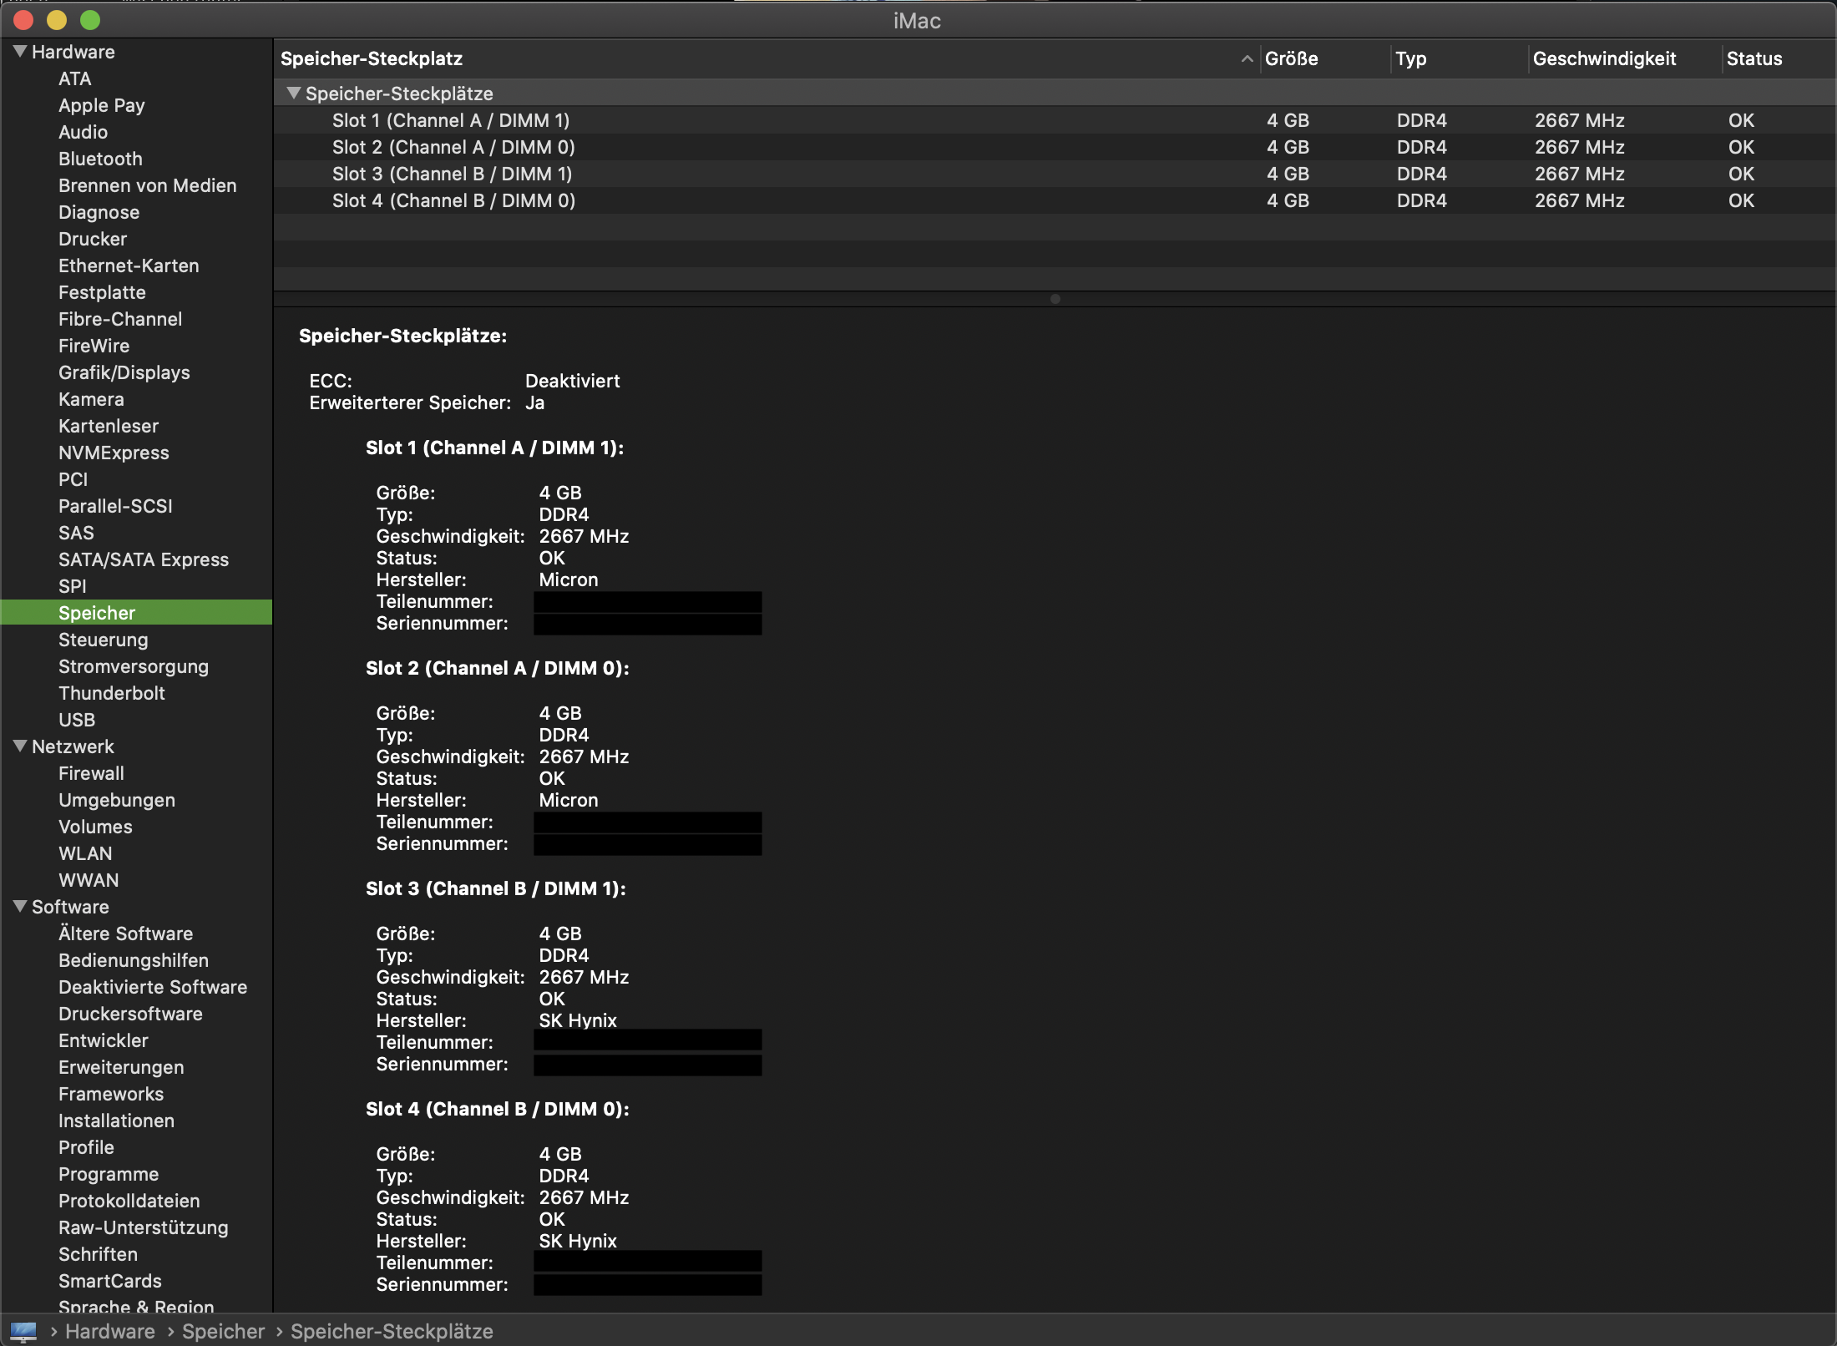Select the Slot 1 (Channel A / DIMM 1) row
Screen dimensions: 1837x1346
(450, 120)
